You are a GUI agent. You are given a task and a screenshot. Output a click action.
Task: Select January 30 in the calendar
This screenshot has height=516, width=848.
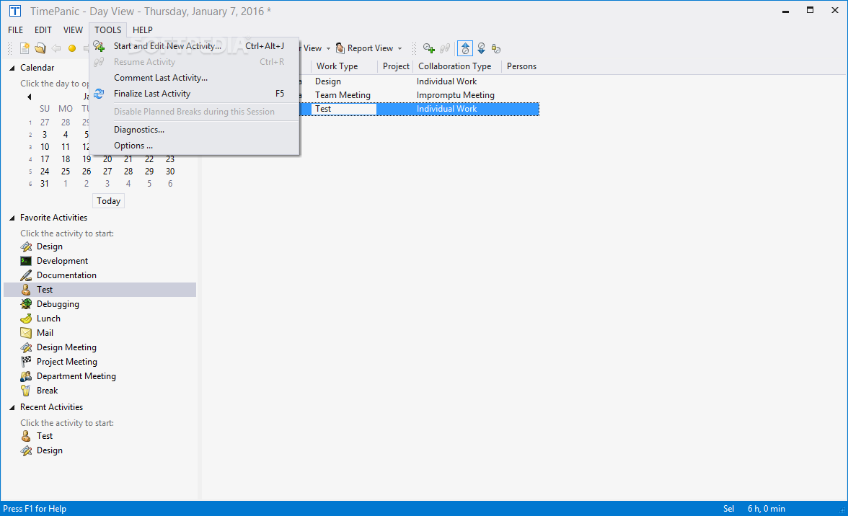point(170,172)
